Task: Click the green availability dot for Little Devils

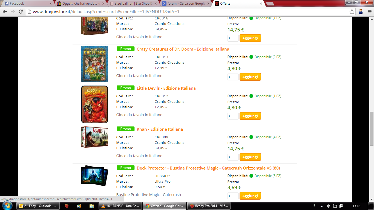Action: [251, 96]
